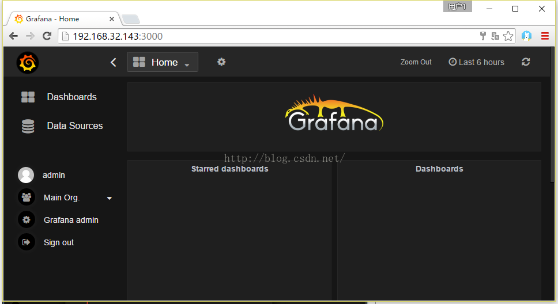Go back with browser back arrow
558x304 pixels.
13,36
